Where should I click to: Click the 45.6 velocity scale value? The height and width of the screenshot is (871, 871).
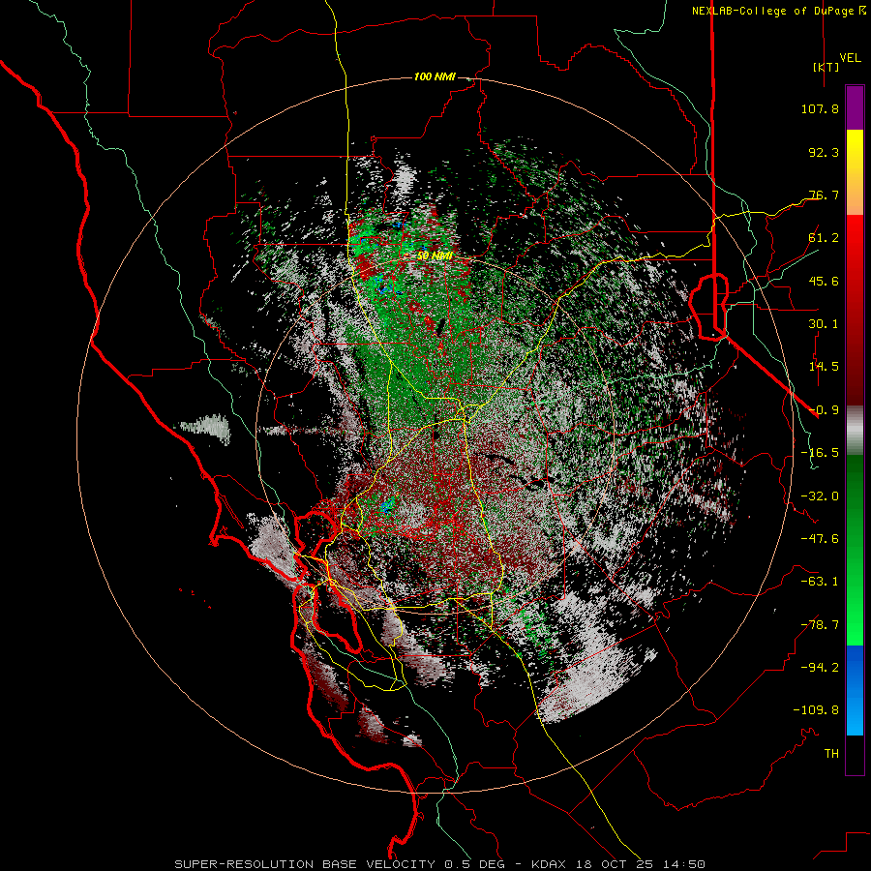(824, 281)
